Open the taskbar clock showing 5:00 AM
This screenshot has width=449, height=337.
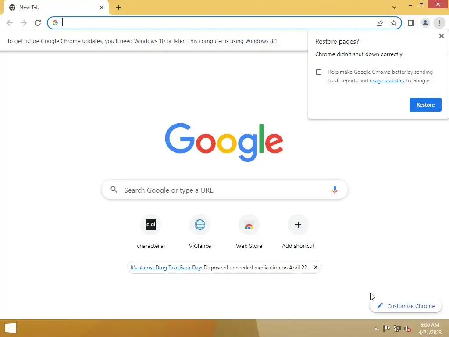[x=430, y=329]
